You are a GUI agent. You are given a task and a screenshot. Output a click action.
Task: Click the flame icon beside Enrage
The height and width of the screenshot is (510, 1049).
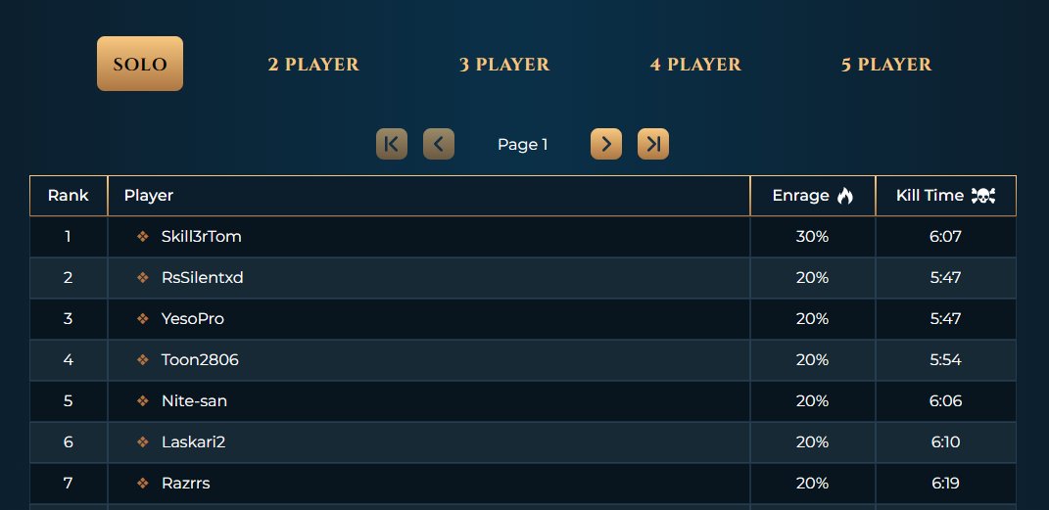pyautogui.click(x=845, y=196)
